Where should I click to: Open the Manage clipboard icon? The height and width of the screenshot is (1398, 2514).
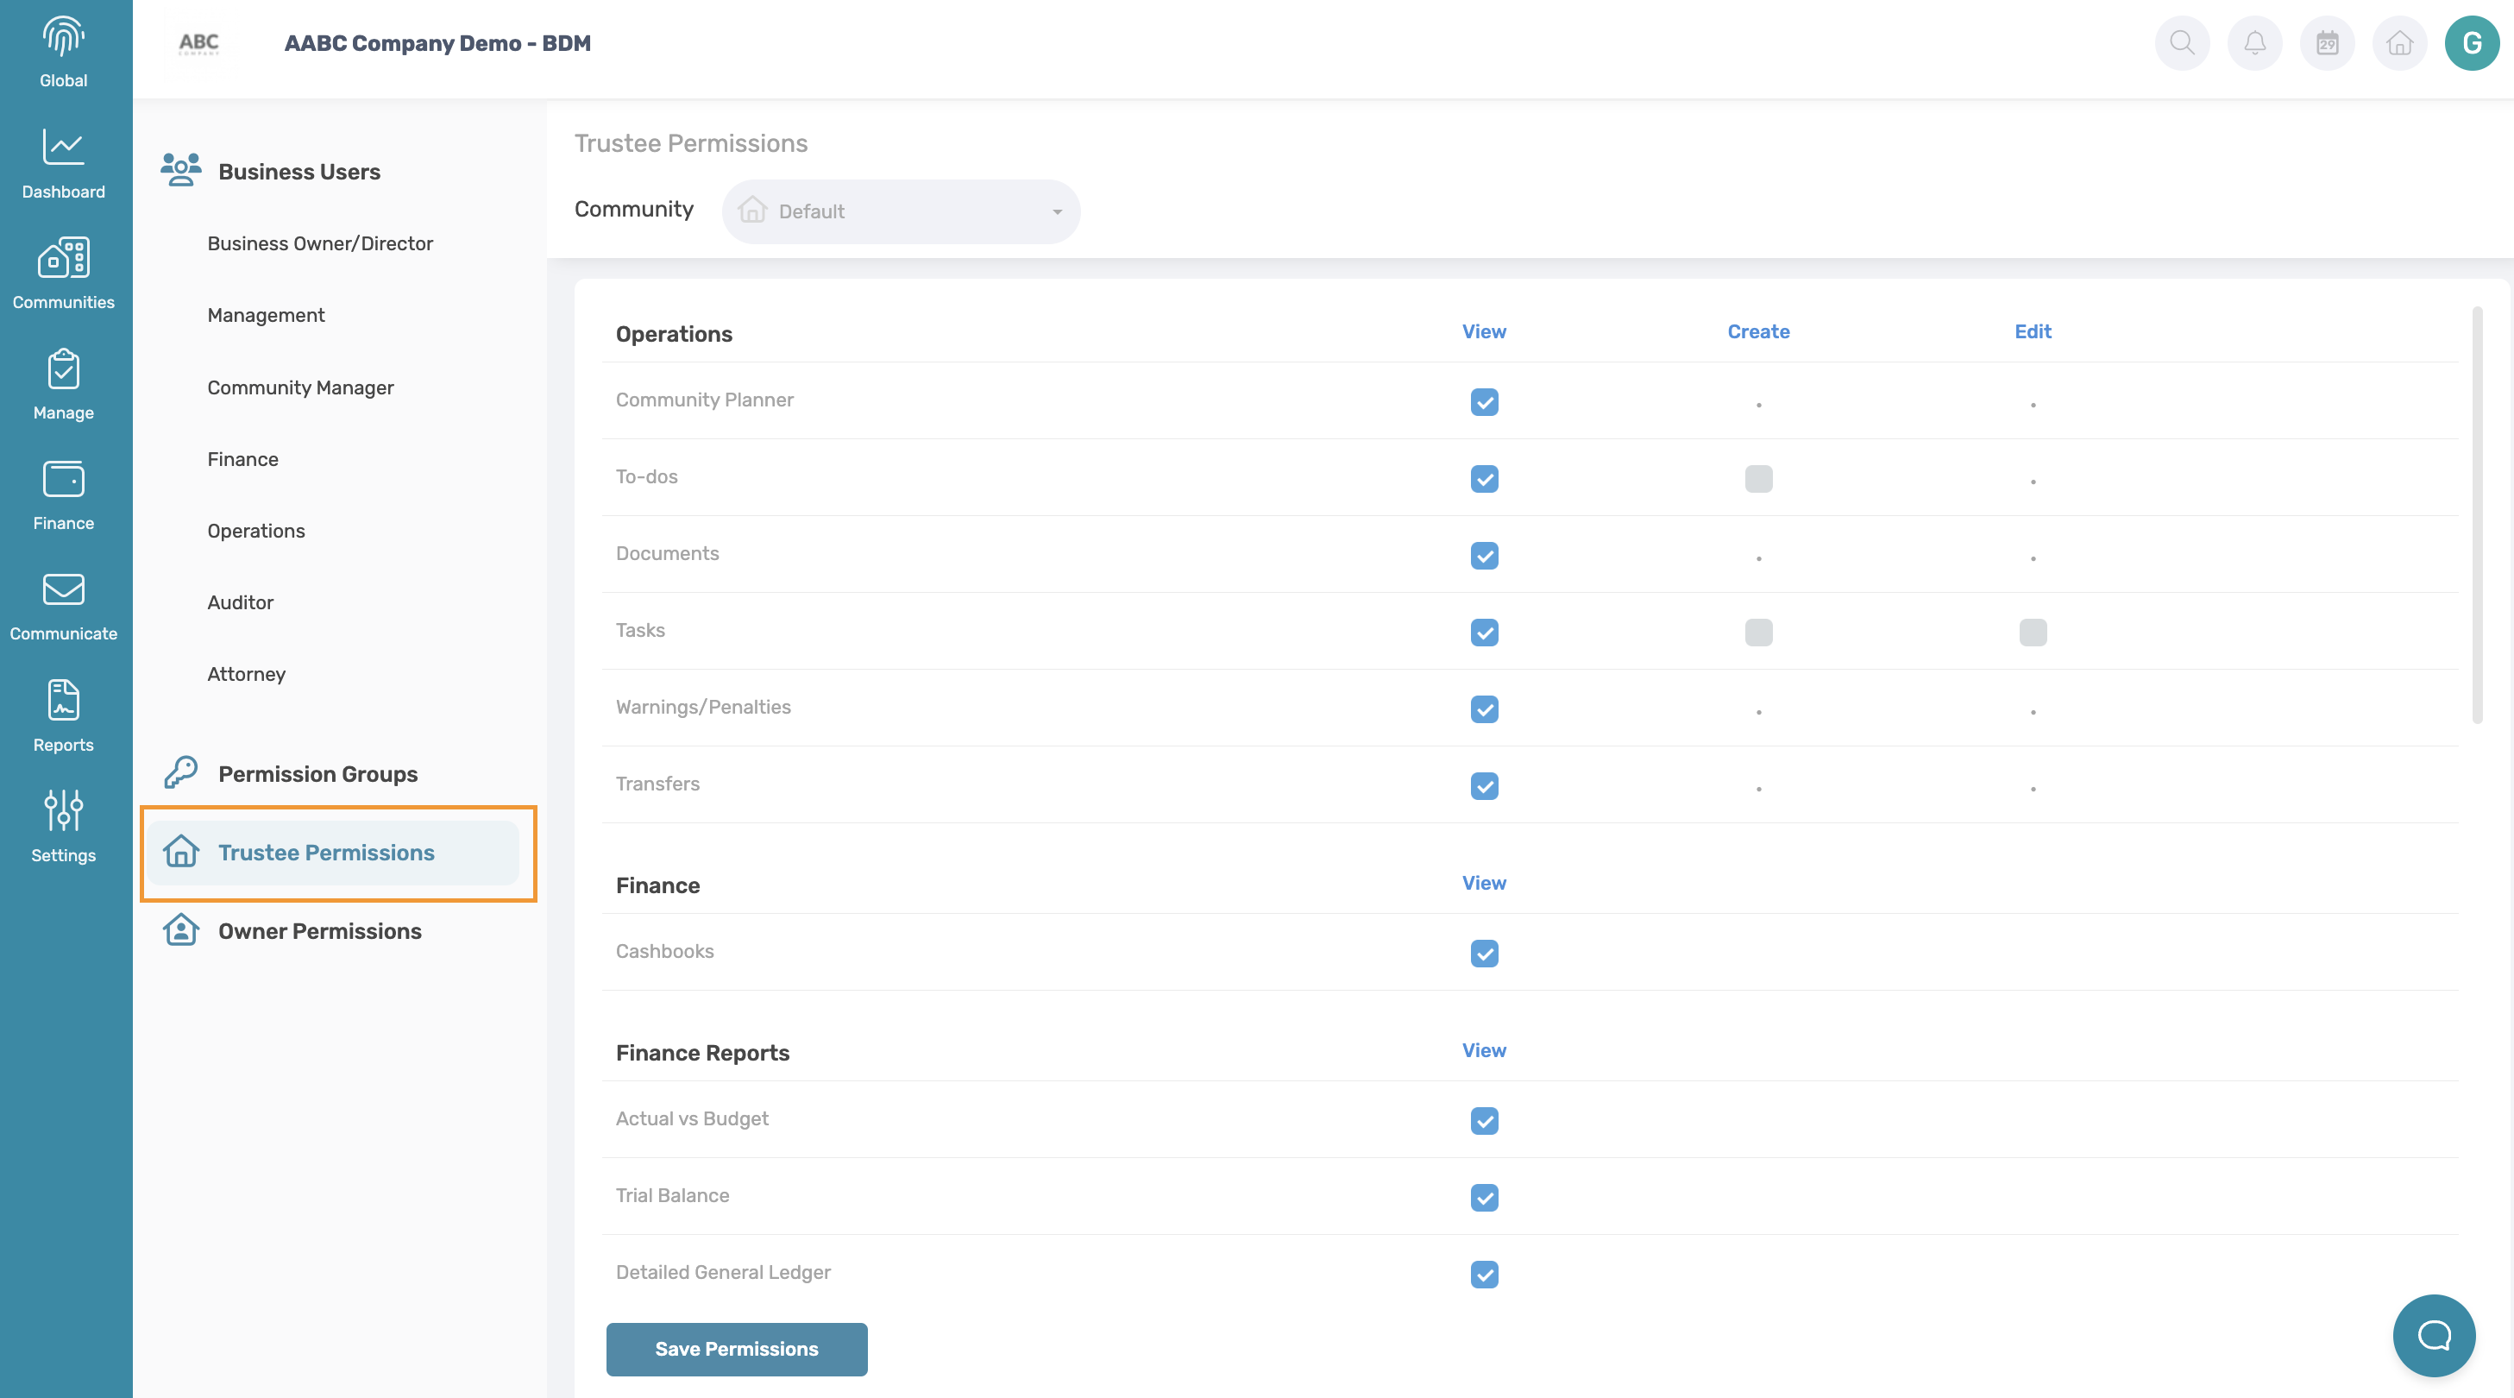pos(64,369)
